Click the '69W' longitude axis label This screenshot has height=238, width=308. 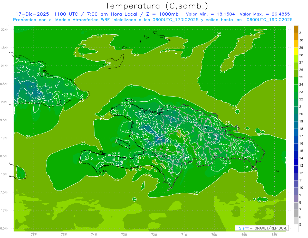click(x=244, y=234)
